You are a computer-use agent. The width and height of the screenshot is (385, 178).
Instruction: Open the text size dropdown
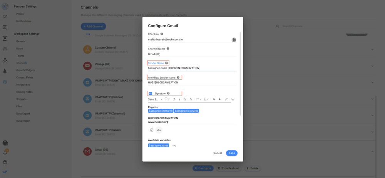tap(167, 99)
